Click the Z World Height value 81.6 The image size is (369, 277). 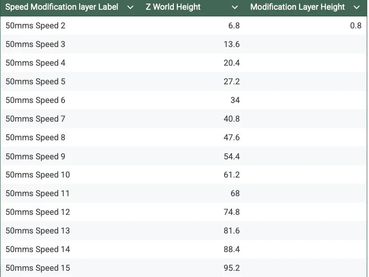(232, 230)
